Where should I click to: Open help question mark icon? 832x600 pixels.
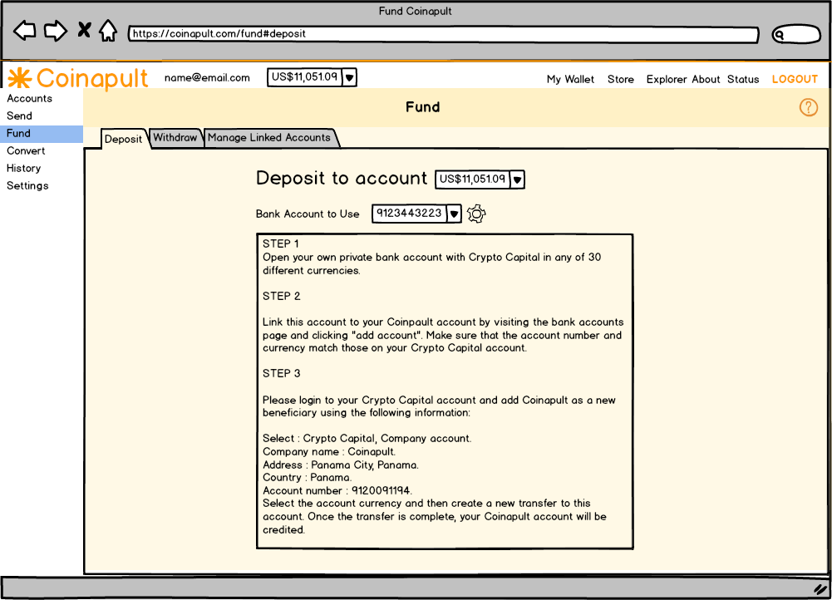click(808, 107)
